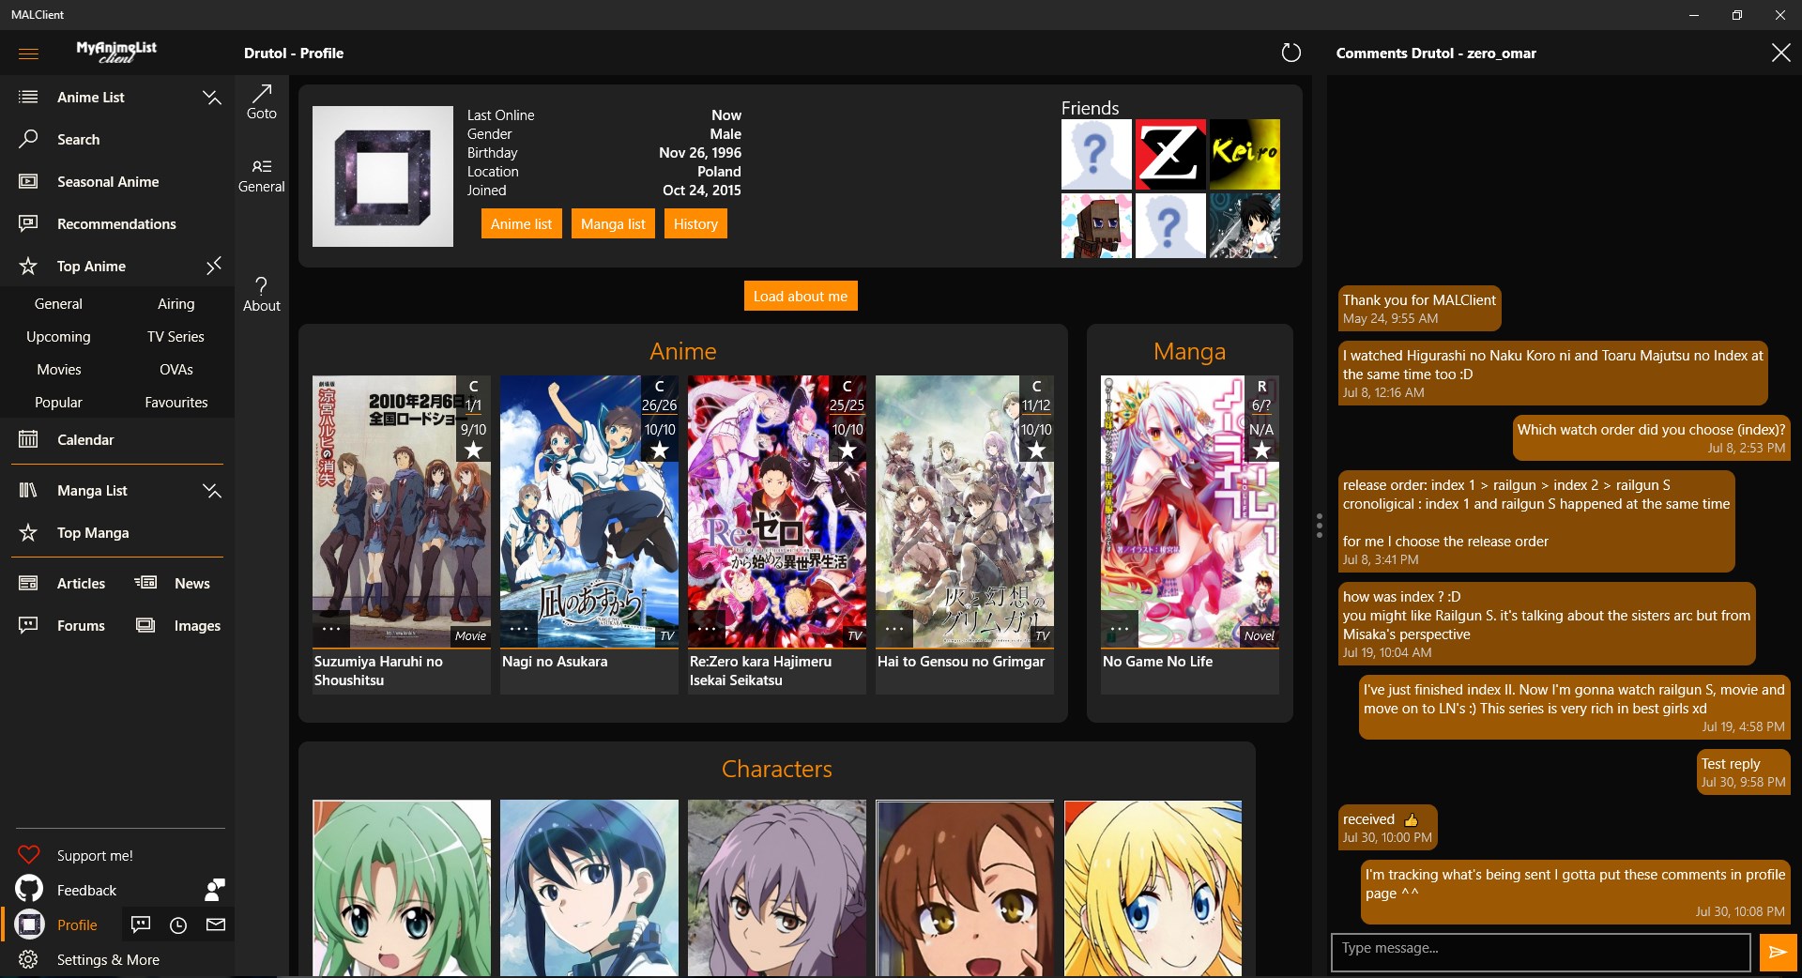Screen dimensions: 1802x978
Task: Collapse the Top Anime submenu
Action: point(213,266)
